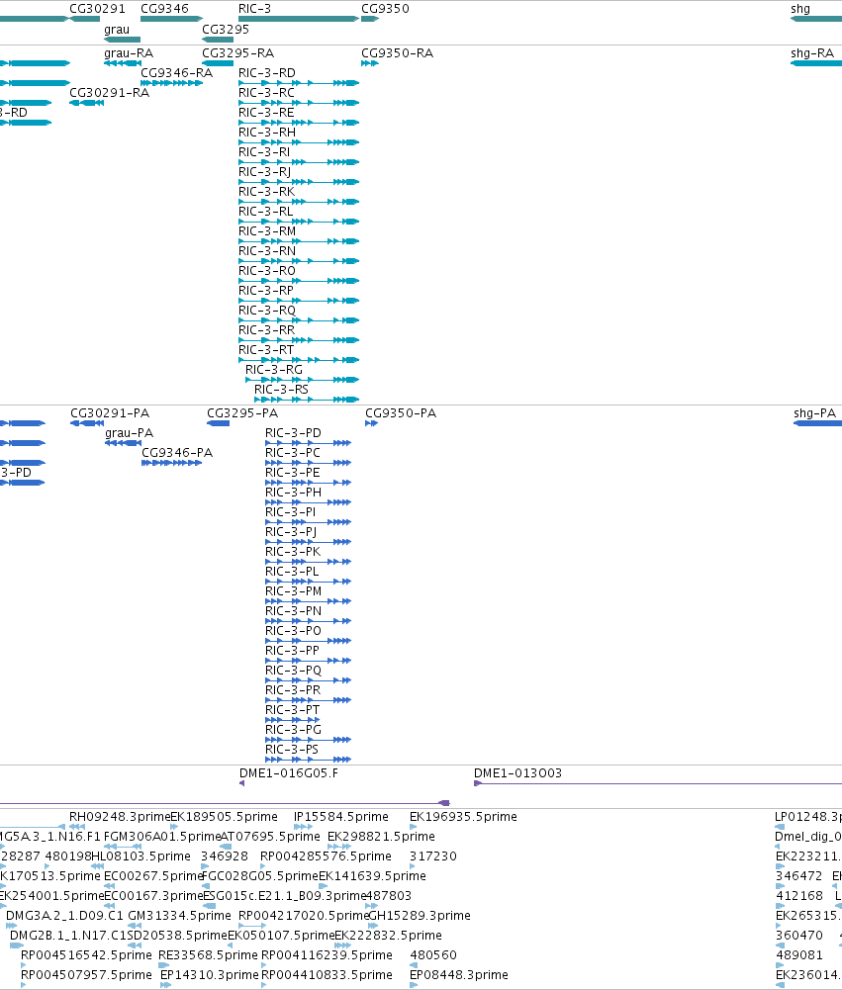The width and height of the screenshot is (842, 990).
Task: Select protein RIC-3-PS
Action: 309,760
